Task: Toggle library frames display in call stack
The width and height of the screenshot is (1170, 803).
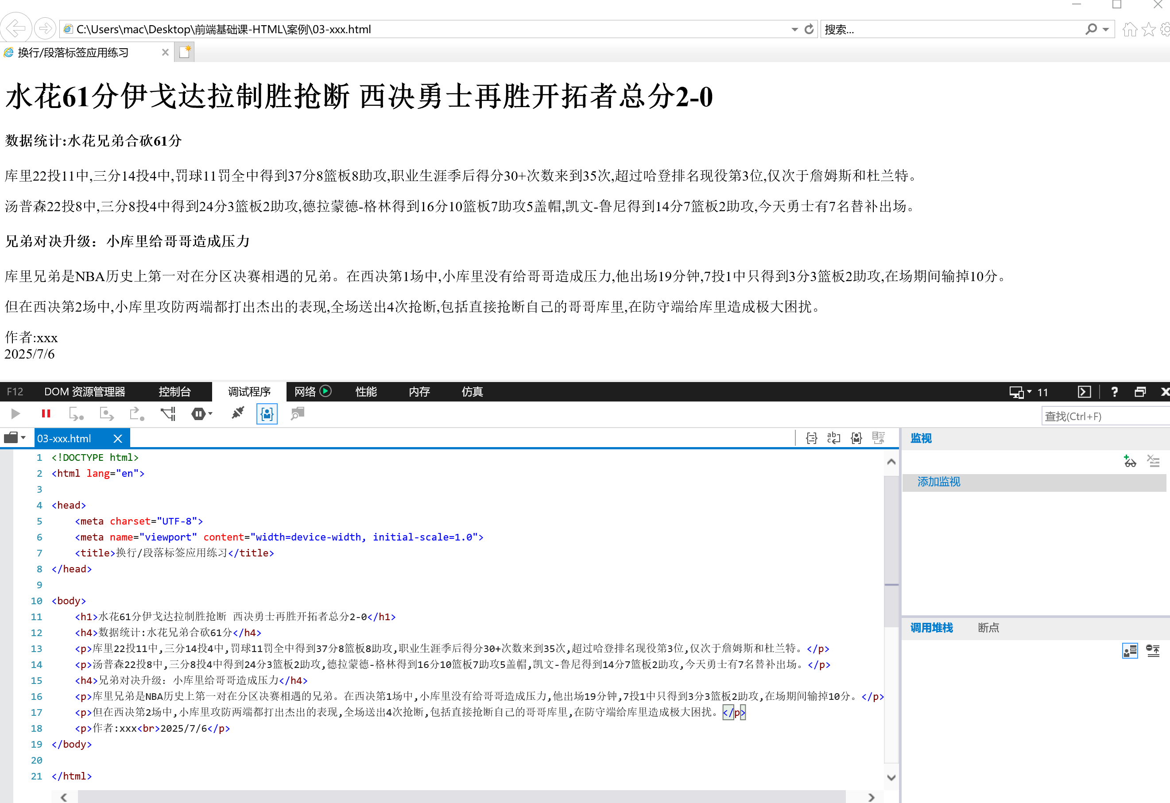Action: click(1130, 651)
